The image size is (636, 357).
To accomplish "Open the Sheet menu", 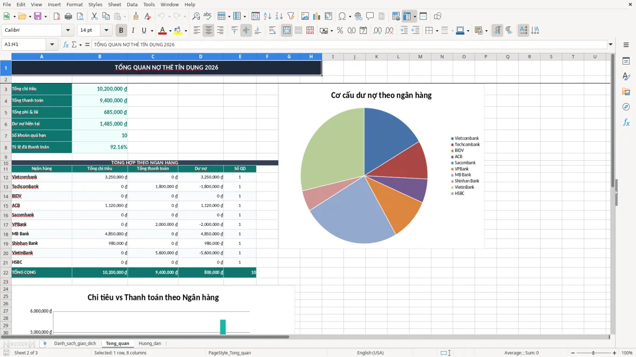I will click(114, 4).
